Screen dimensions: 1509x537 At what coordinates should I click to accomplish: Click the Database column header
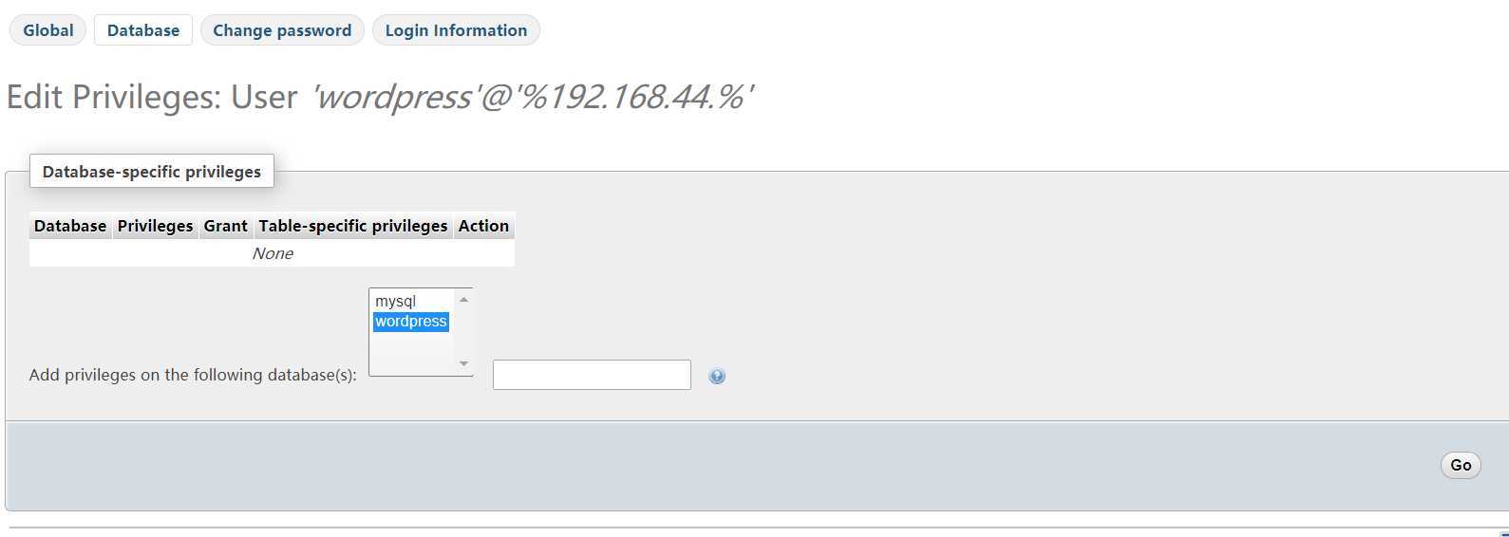[70, 226]
